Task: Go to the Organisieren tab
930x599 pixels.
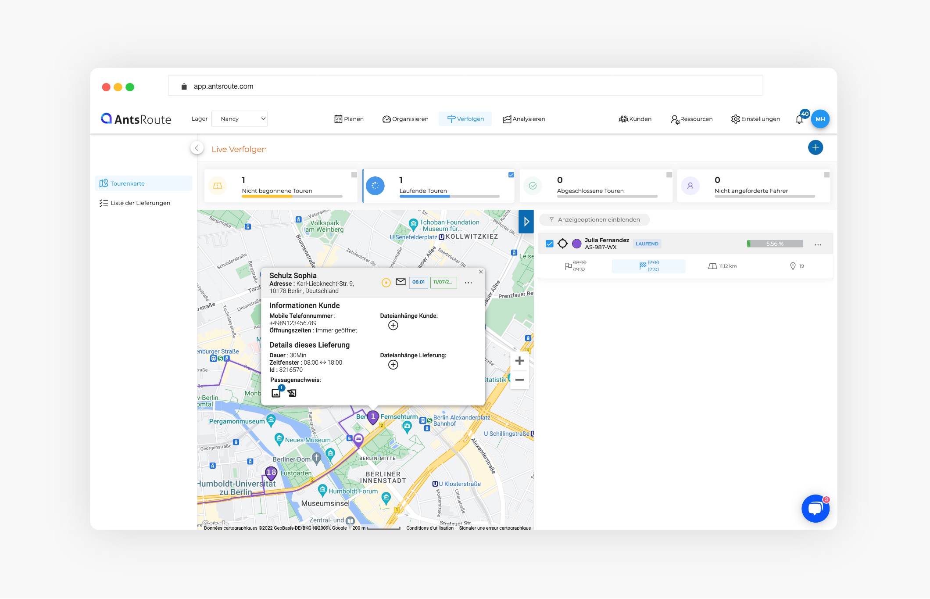Action: (x=405, y=119)
